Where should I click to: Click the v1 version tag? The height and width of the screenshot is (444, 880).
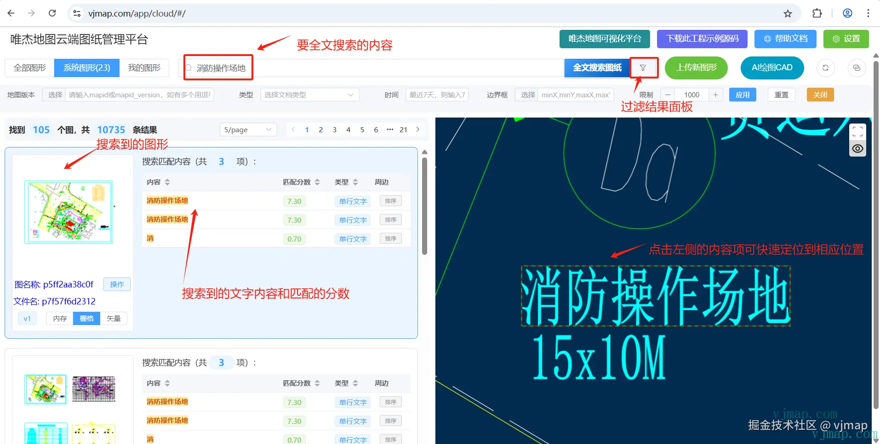pyautogui.click(x=27, y=319)
